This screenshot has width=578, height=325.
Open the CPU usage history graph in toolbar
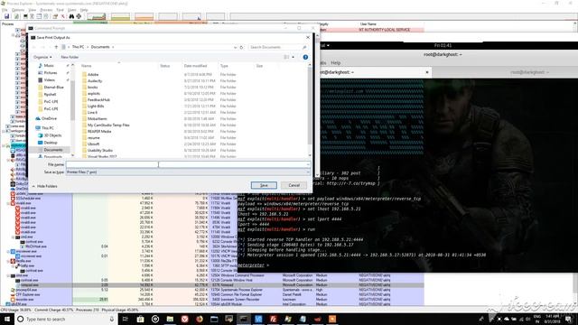pos(97,16)
